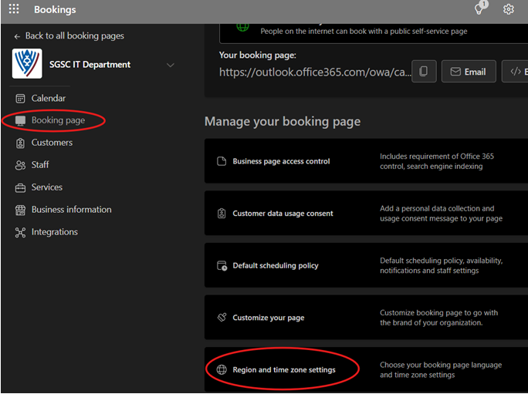The width and height of the screenshot is (528, 394).
Task: Click the SGSC IT Department logo
Action: tap(27, 65)
